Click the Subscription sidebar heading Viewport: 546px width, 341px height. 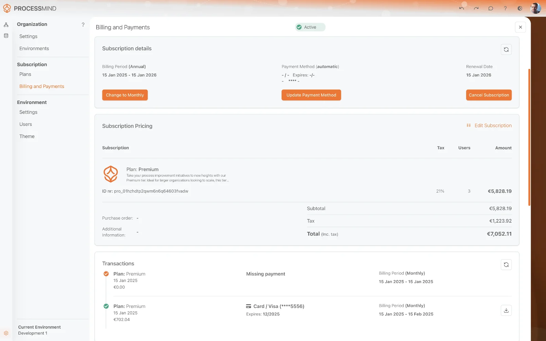tap(32, 64)
